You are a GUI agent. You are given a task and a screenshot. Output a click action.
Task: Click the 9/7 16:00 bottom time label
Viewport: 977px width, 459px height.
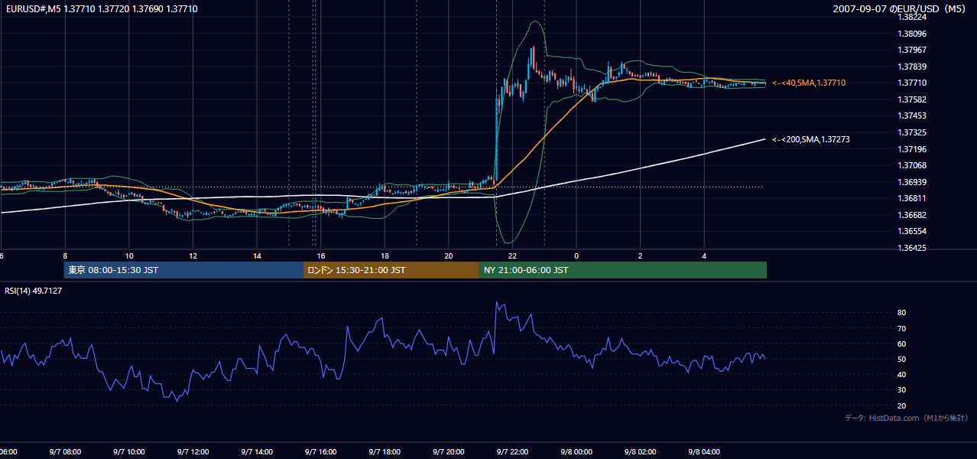321,452
